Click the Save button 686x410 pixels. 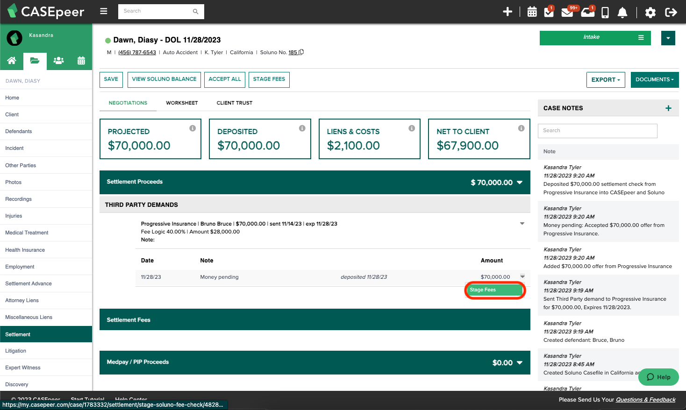[x=111, y=80]
